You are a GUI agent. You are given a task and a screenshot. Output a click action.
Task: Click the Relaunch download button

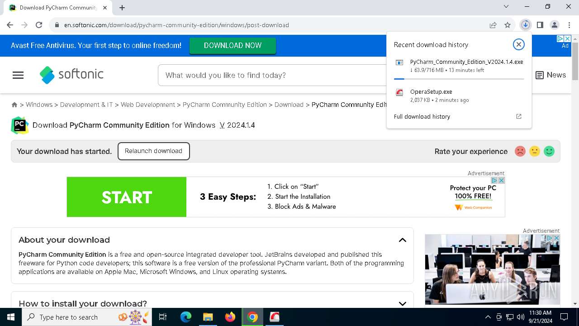pyautogui.click(x=154, y=151)
